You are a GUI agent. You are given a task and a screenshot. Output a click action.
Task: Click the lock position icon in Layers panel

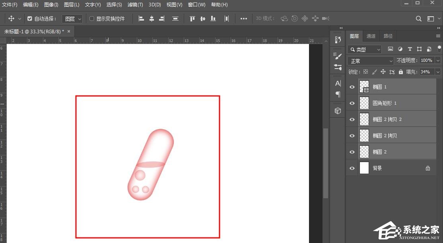pyautogui.click(x=383, y=71)
